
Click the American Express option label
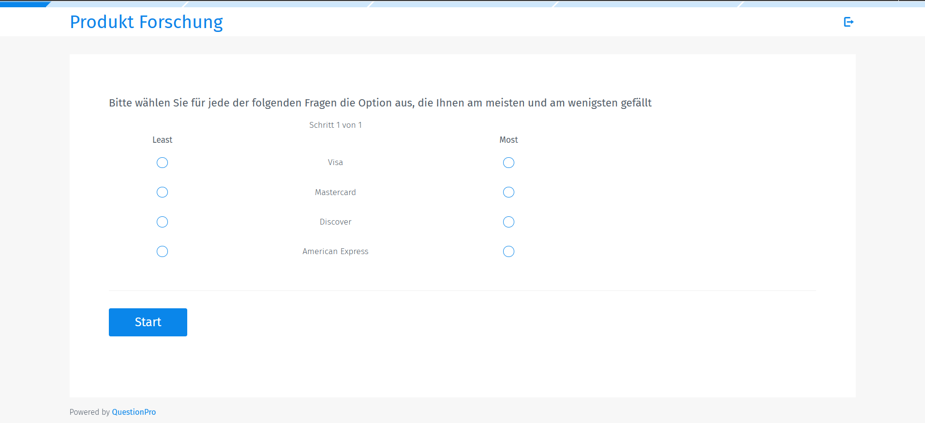coord(335,251)
